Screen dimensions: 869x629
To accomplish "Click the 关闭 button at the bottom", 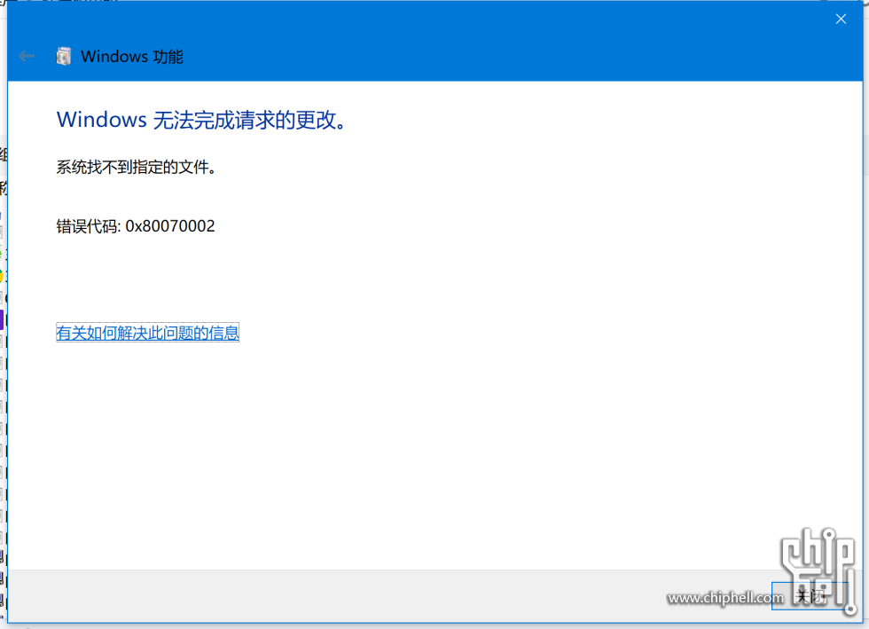I will [810, 596].
